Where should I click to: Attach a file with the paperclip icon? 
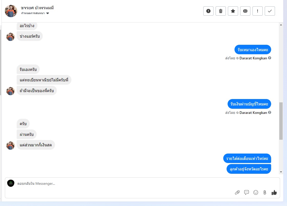tap(237, 192)
